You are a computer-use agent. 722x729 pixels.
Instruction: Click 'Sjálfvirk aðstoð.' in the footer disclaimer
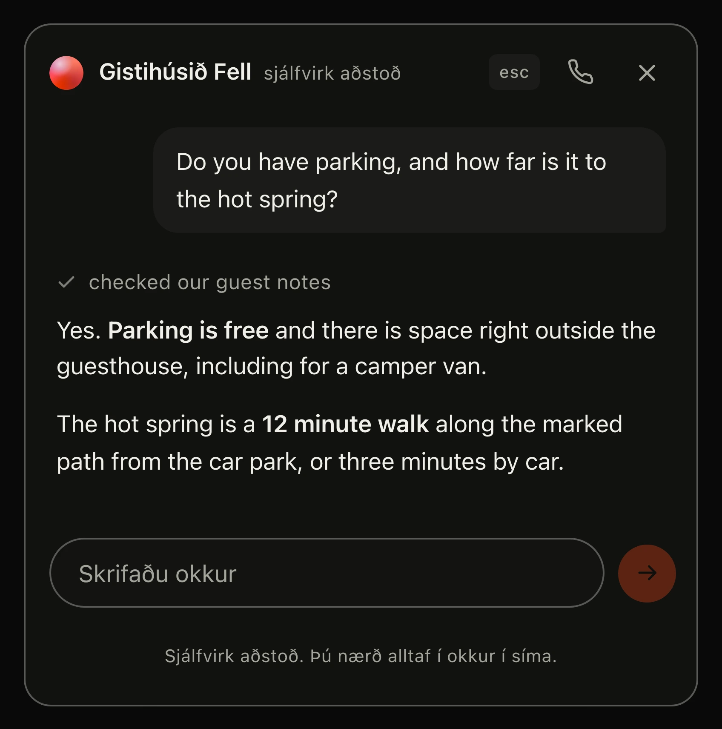click(234, 656)
